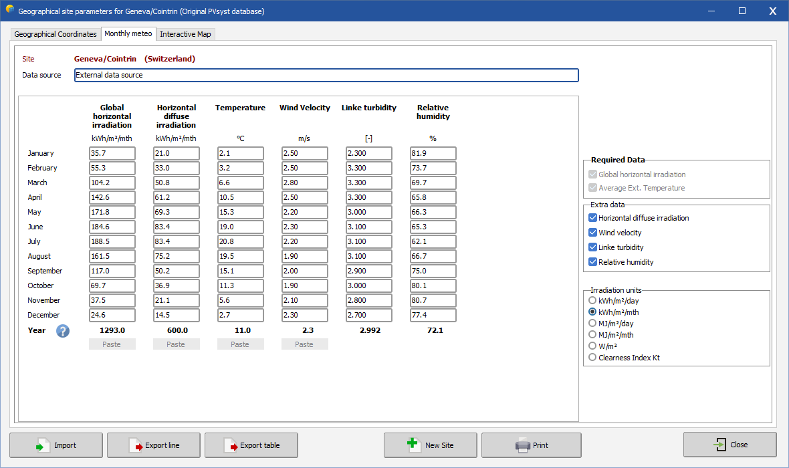Edit September Linke turbidity field 2.900
The width and height of the screenshot is (789, 468).
[369, 271]
